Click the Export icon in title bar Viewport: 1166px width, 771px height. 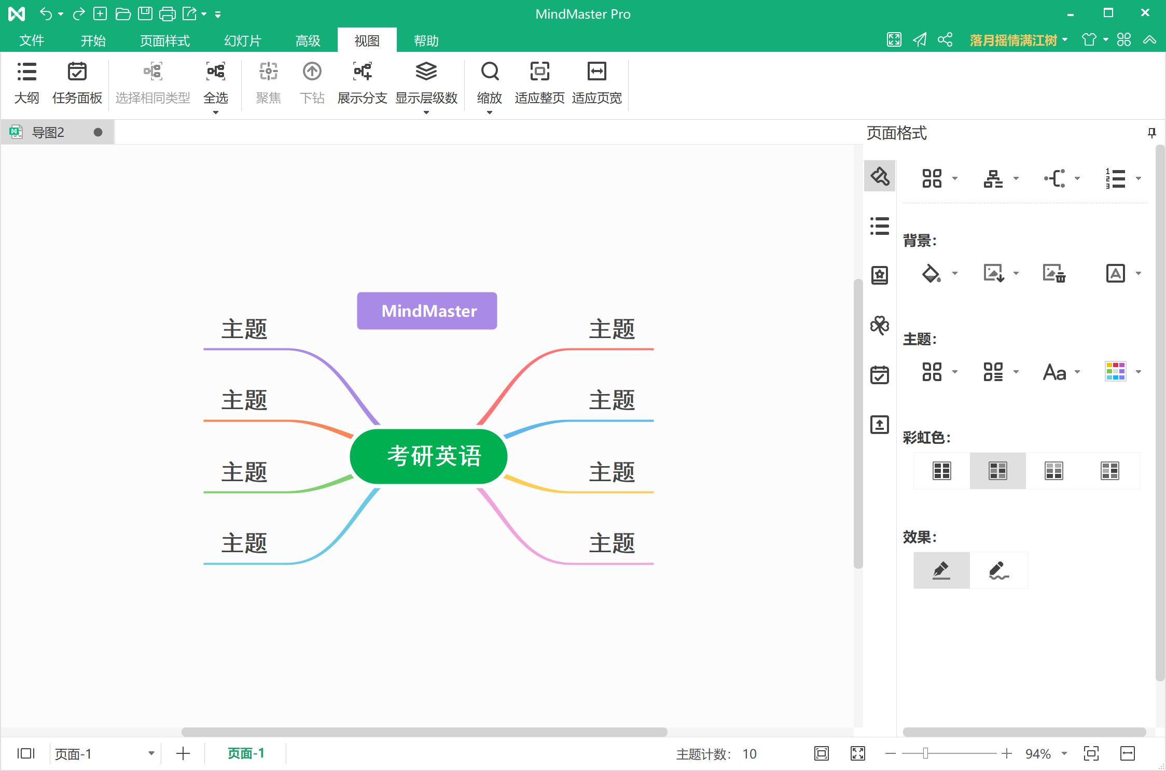190,14
